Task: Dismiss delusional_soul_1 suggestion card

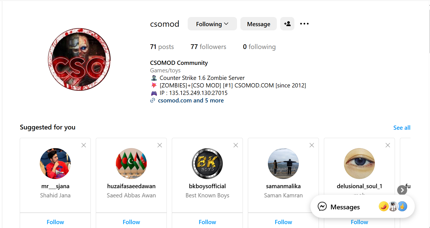Action: (388, 145)
